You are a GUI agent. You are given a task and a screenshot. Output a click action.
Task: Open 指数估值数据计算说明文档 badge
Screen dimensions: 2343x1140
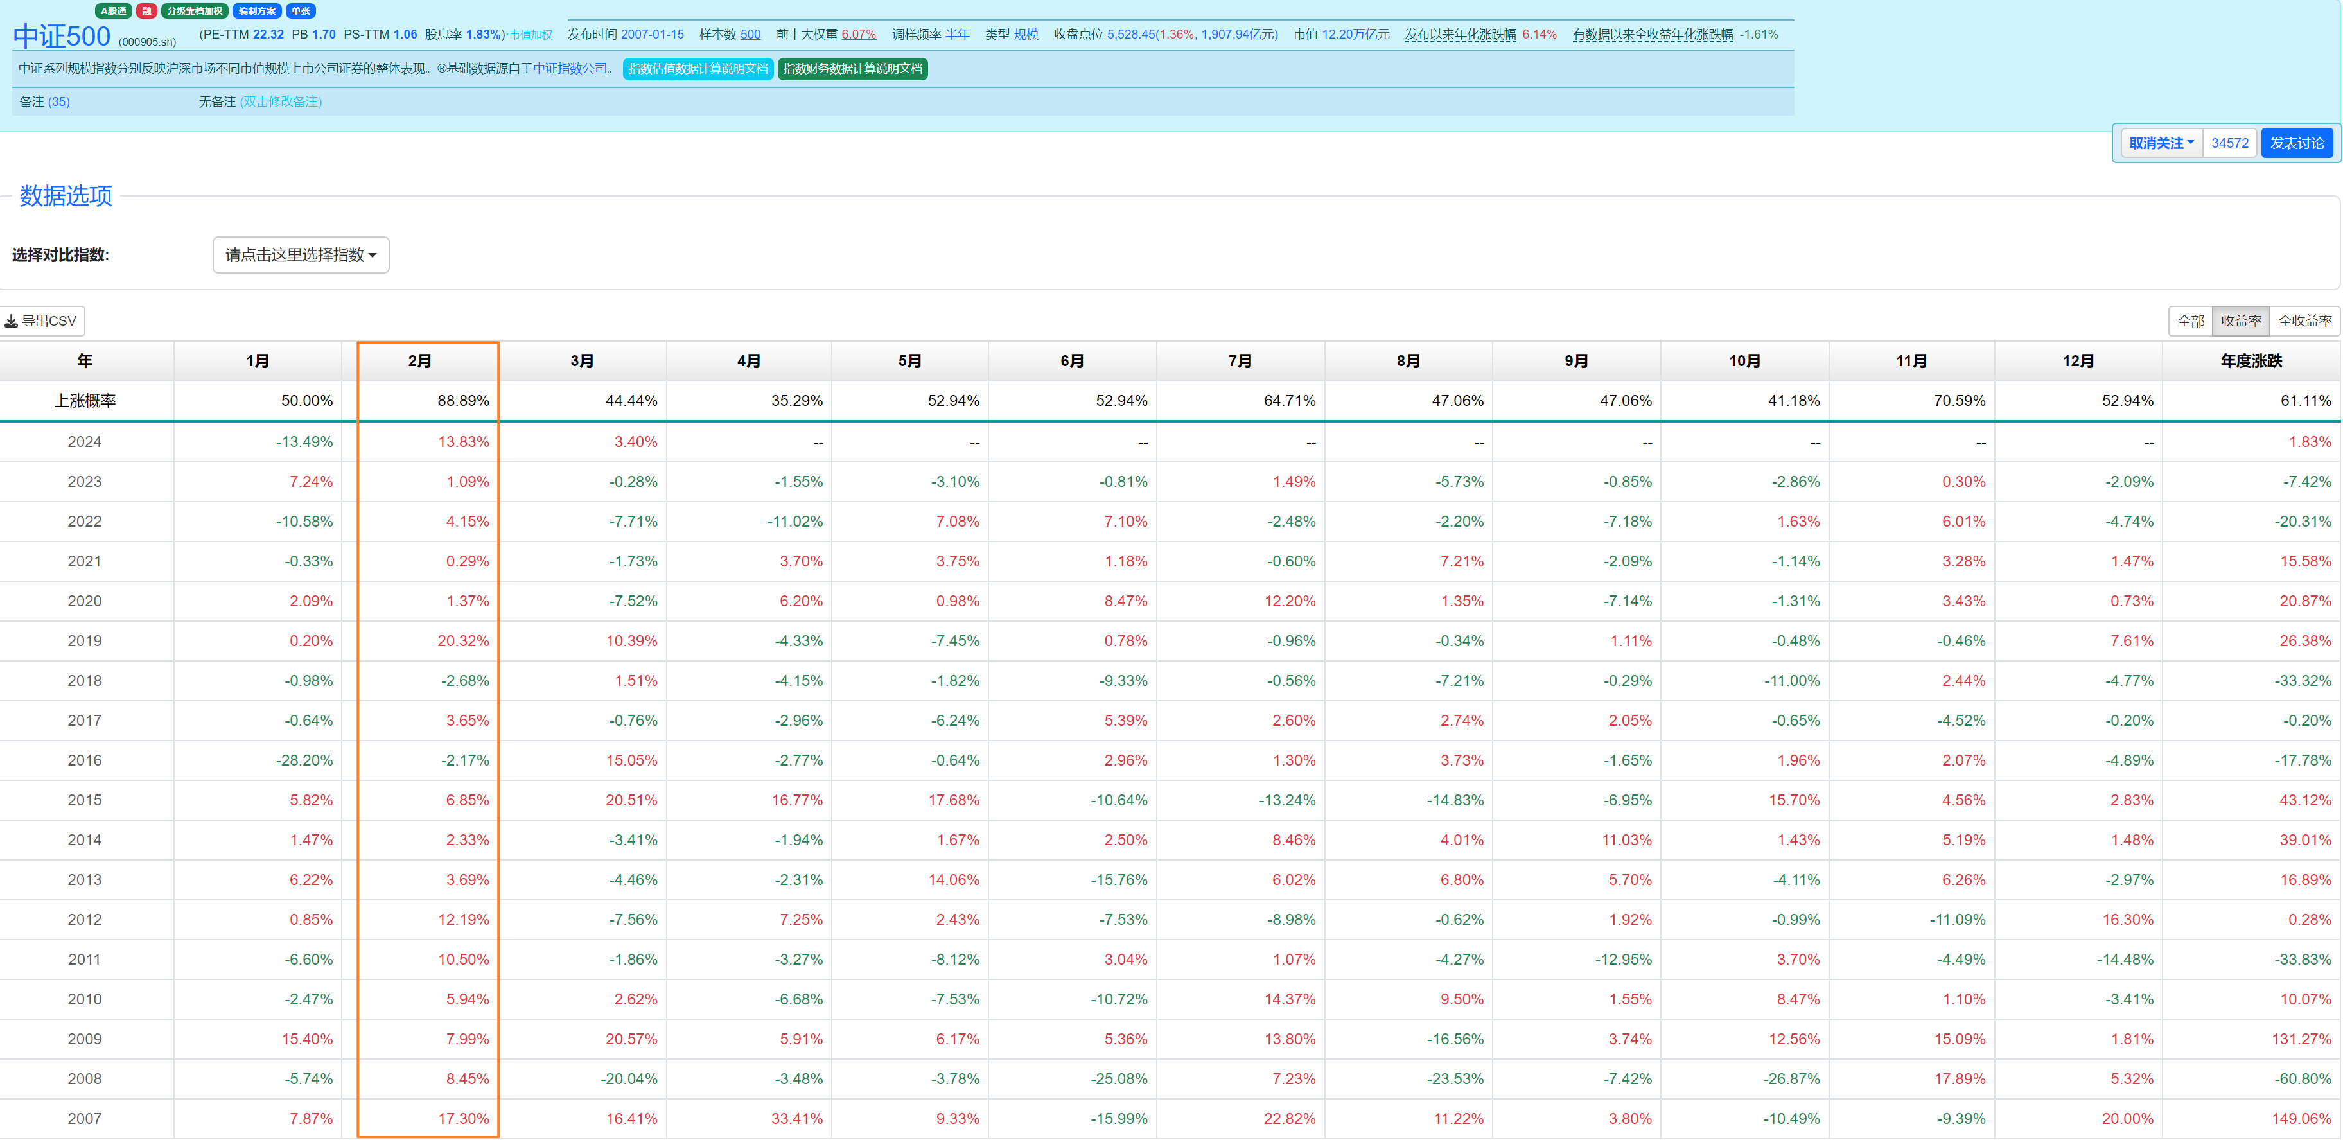click(698, 69)
